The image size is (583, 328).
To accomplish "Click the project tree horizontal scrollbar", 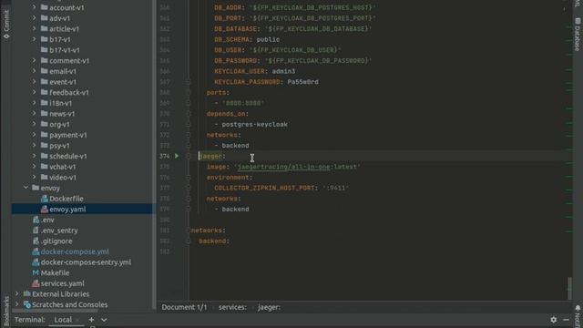I will (56, 310).
